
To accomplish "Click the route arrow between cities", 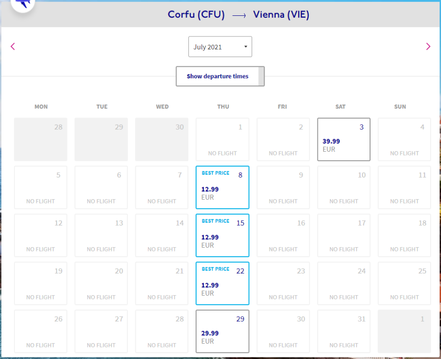I will 239,15.
